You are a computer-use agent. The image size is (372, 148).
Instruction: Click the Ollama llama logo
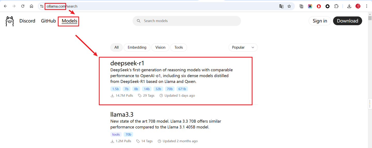coord(10,21)
